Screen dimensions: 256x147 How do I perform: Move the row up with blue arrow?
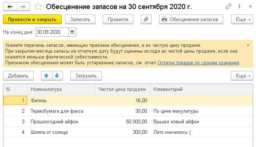click(46, 76)
